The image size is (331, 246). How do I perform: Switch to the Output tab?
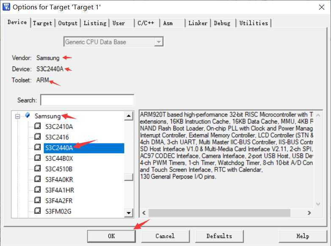tap(68, 23)
